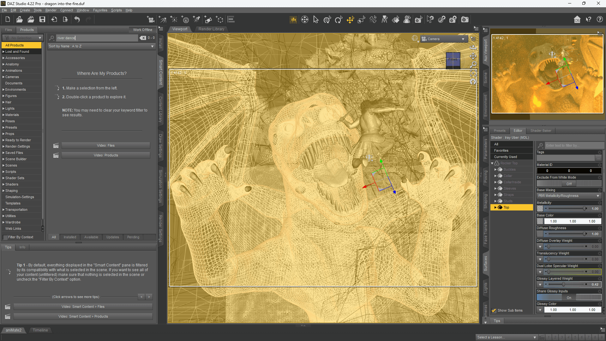Screen dimensions: 606x341
Task: Click the Video: Products button
Action: (x=105, y=155)
